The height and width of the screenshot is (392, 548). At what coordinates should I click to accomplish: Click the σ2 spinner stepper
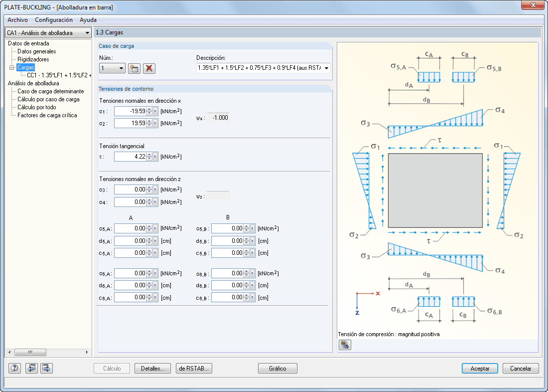point(149,123)
